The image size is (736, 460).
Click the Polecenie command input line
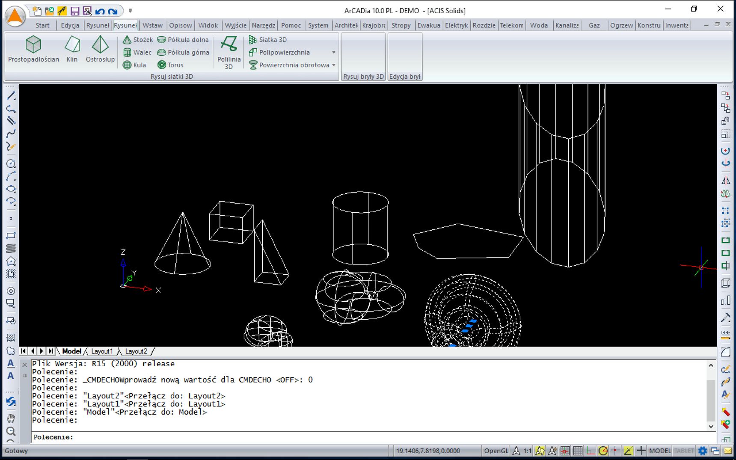tap(373, 437)
